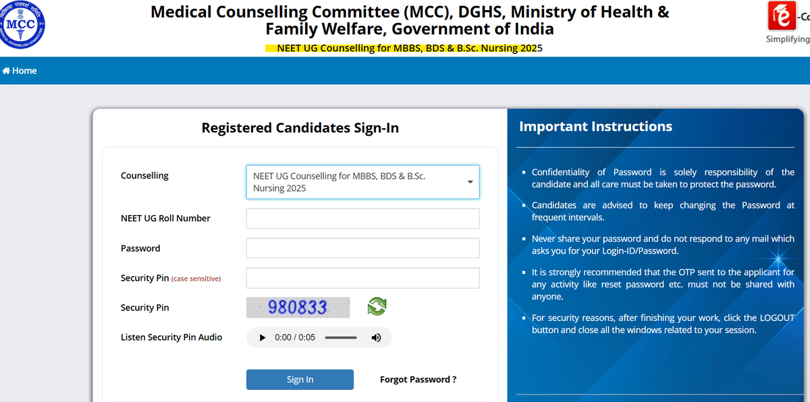The image size is (810, 402).
Task: Expand the NEET UG Counselling 2025 selection
Action: [362, 181]
